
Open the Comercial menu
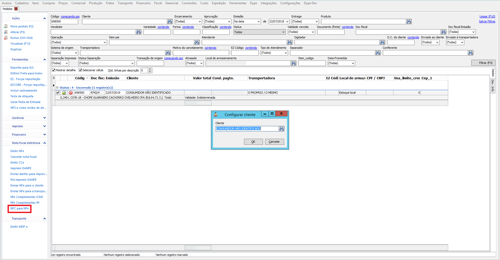point(78,3)
